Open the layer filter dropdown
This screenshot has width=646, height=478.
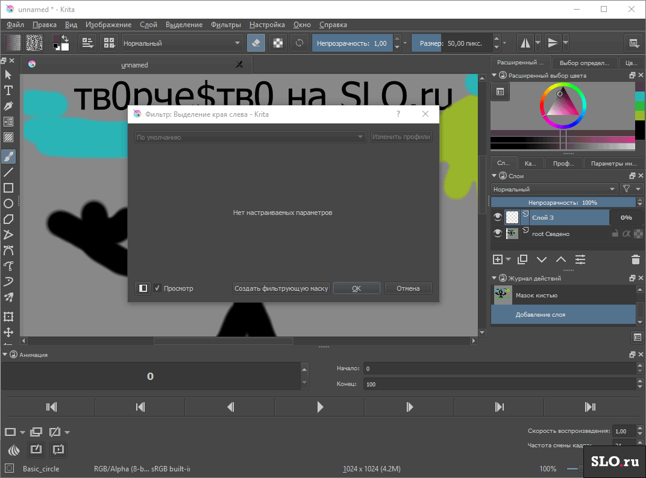pyautogui.click(x=632, y=189)
